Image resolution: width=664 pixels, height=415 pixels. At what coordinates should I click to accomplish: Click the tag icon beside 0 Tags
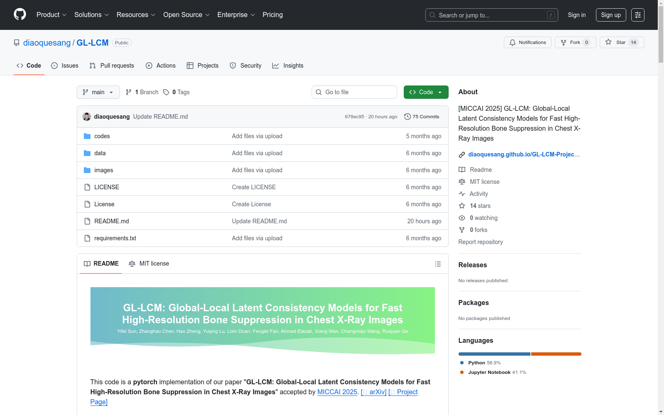point(166,92)
